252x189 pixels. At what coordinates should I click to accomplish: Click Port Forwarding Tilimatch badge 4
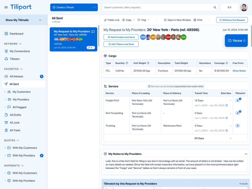coord(238,113)
